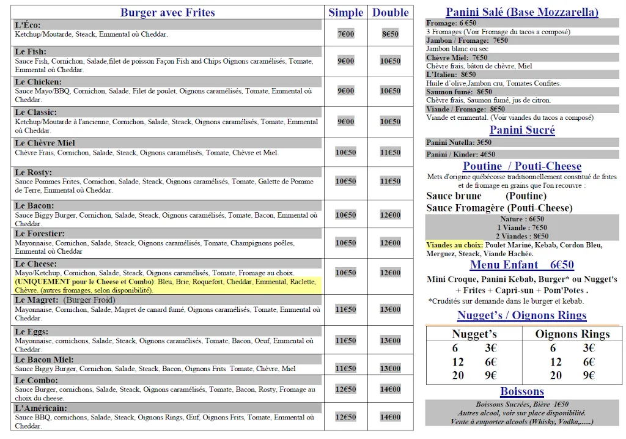Click the 'Menu Enfant 6€50' heading
The image size is (626, 439).
(521, 265)
